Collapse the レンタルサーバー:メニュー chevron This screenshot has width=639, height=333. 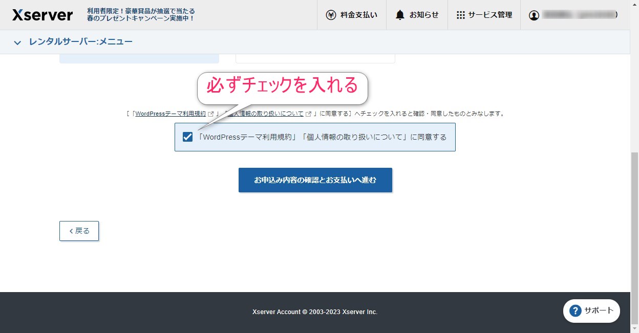tap(17, 41)
